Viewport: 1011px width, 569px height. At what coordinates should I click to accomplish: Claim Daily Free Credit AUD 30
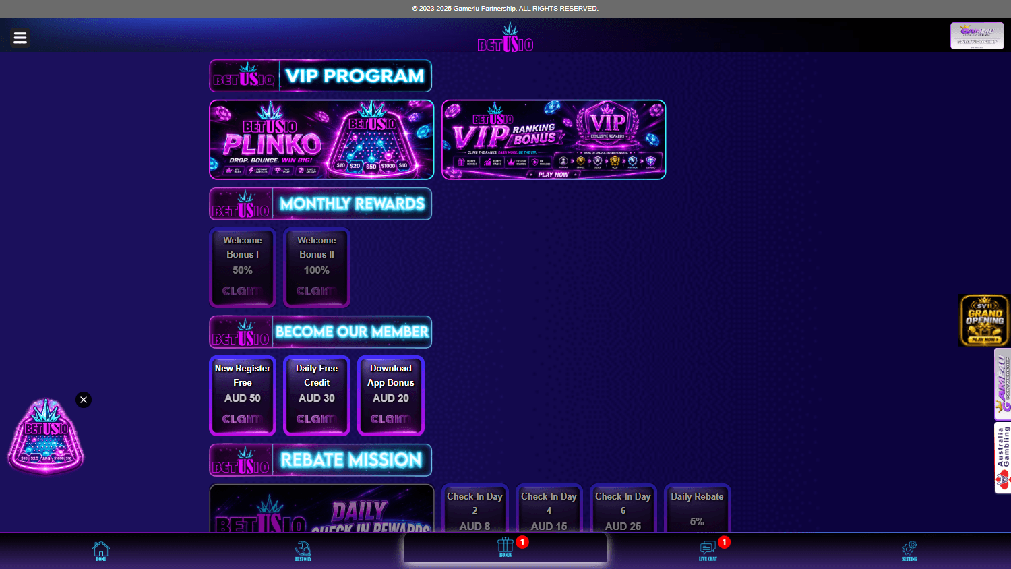click(317, 396)
